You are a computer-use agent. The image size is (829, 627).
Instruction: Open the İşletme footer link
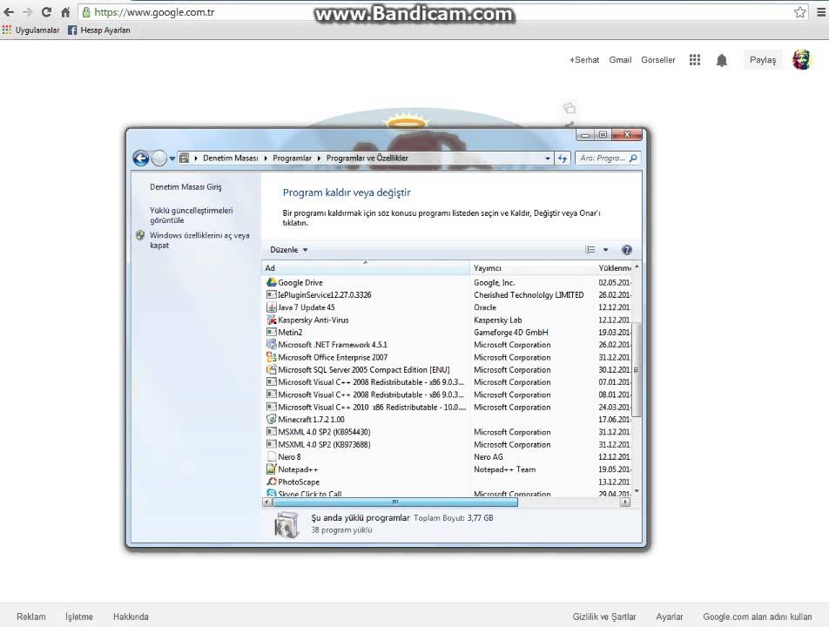[x=79, y=617]
